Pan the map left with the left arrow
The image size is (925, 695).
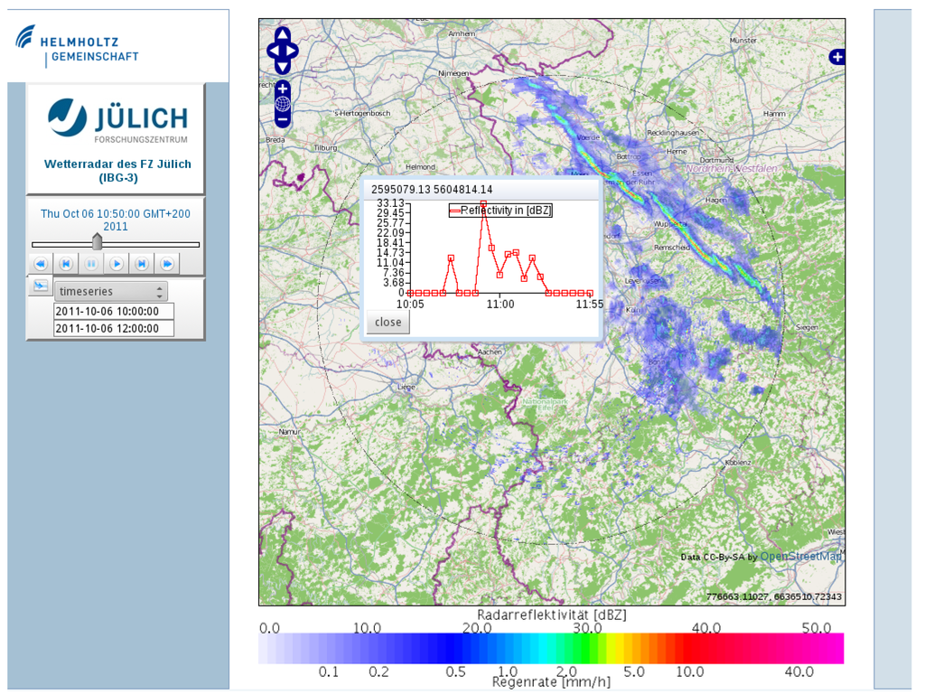point(272,52)
